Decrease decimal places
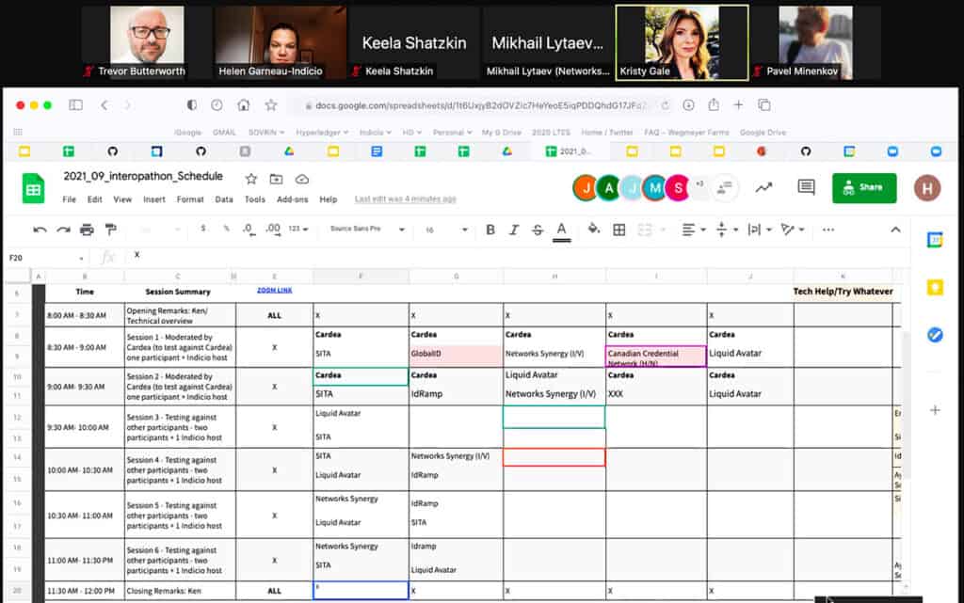 249,229
